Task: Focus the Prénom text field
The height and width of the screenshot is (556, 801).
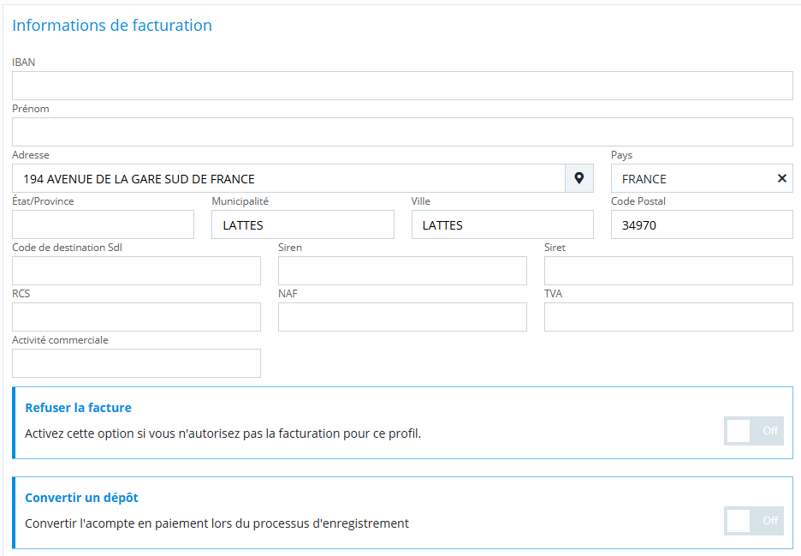Action: pos(402,132)
